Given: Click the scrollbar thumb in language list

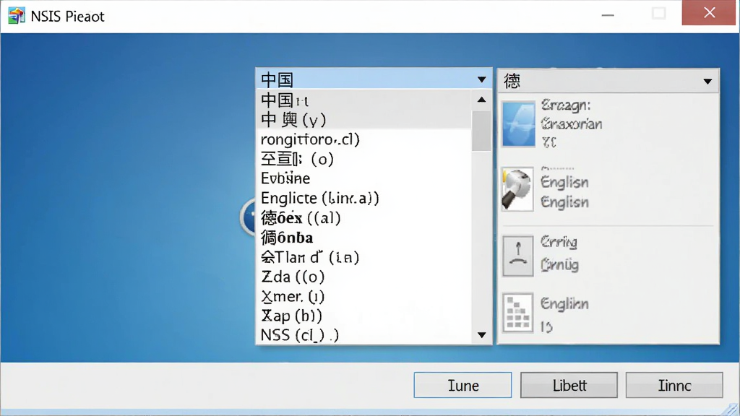Looking at the screenshot, I should point(481,131).
